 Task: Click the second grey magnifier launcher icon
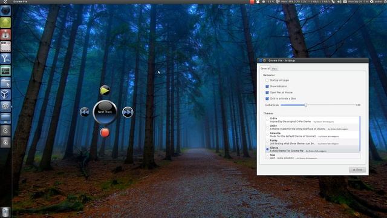click(5, 142)
